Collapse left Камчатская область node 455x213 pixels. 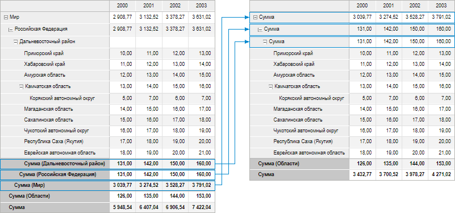[x=21, y=86]
